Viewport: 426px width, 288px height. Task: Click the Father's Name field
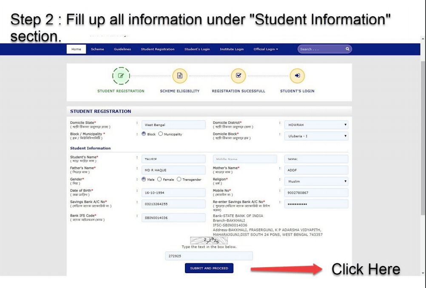(x=173, y=170)
